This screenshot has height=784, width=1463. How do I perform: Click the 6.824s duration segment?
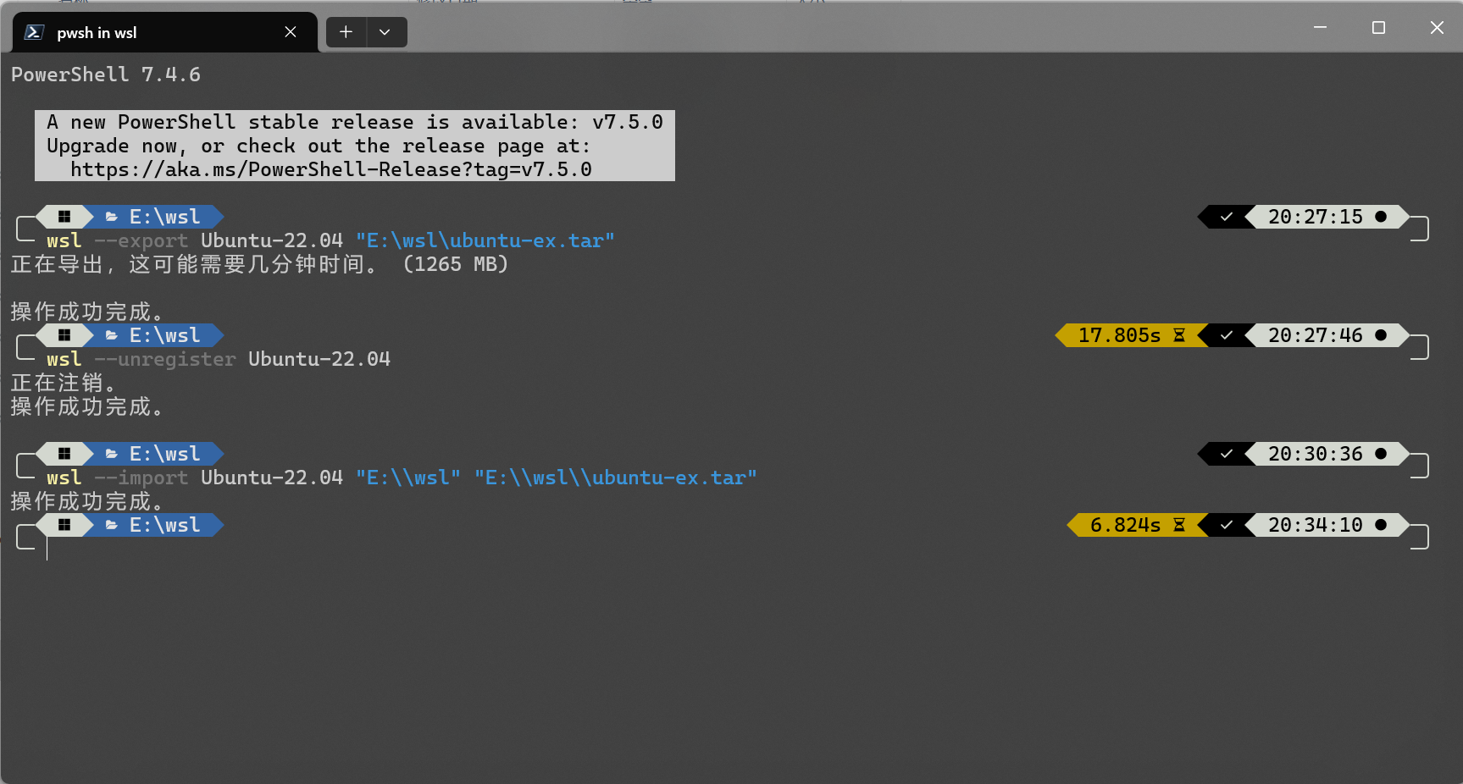tap(1125, 525)
